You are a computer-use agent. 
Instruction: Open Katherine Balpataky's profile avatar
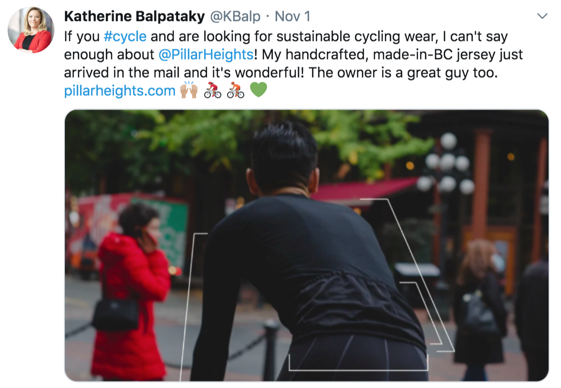(x=31, y=30)
